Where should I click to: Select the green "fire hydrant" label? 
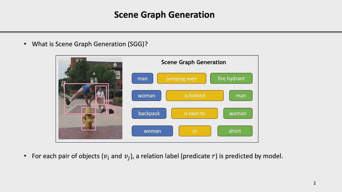click(x=231, y=79)
